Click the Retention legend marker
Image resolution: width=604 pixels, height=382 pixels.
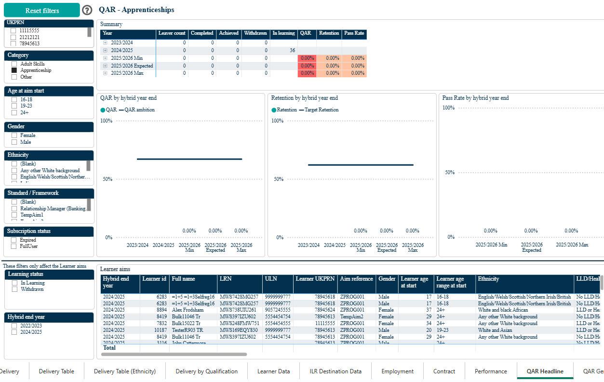pyautogui.click(x=274, y=110)
